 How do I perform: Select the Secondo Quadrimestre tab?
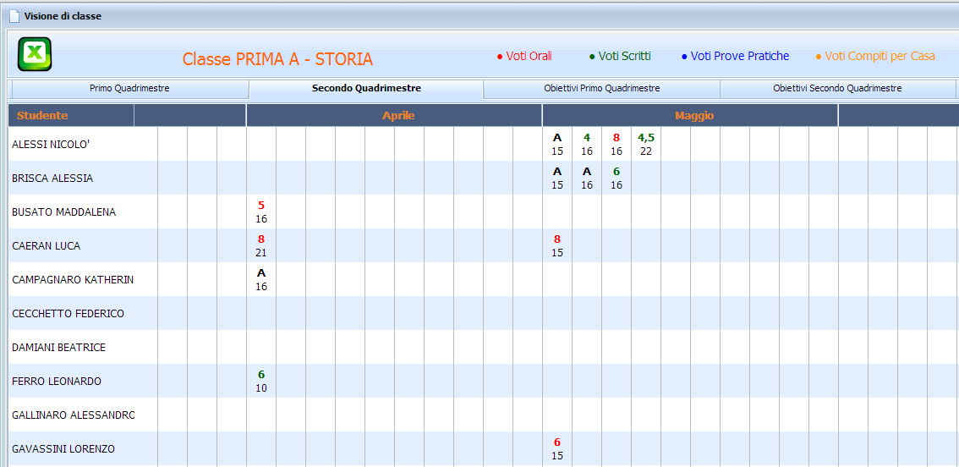366,88
